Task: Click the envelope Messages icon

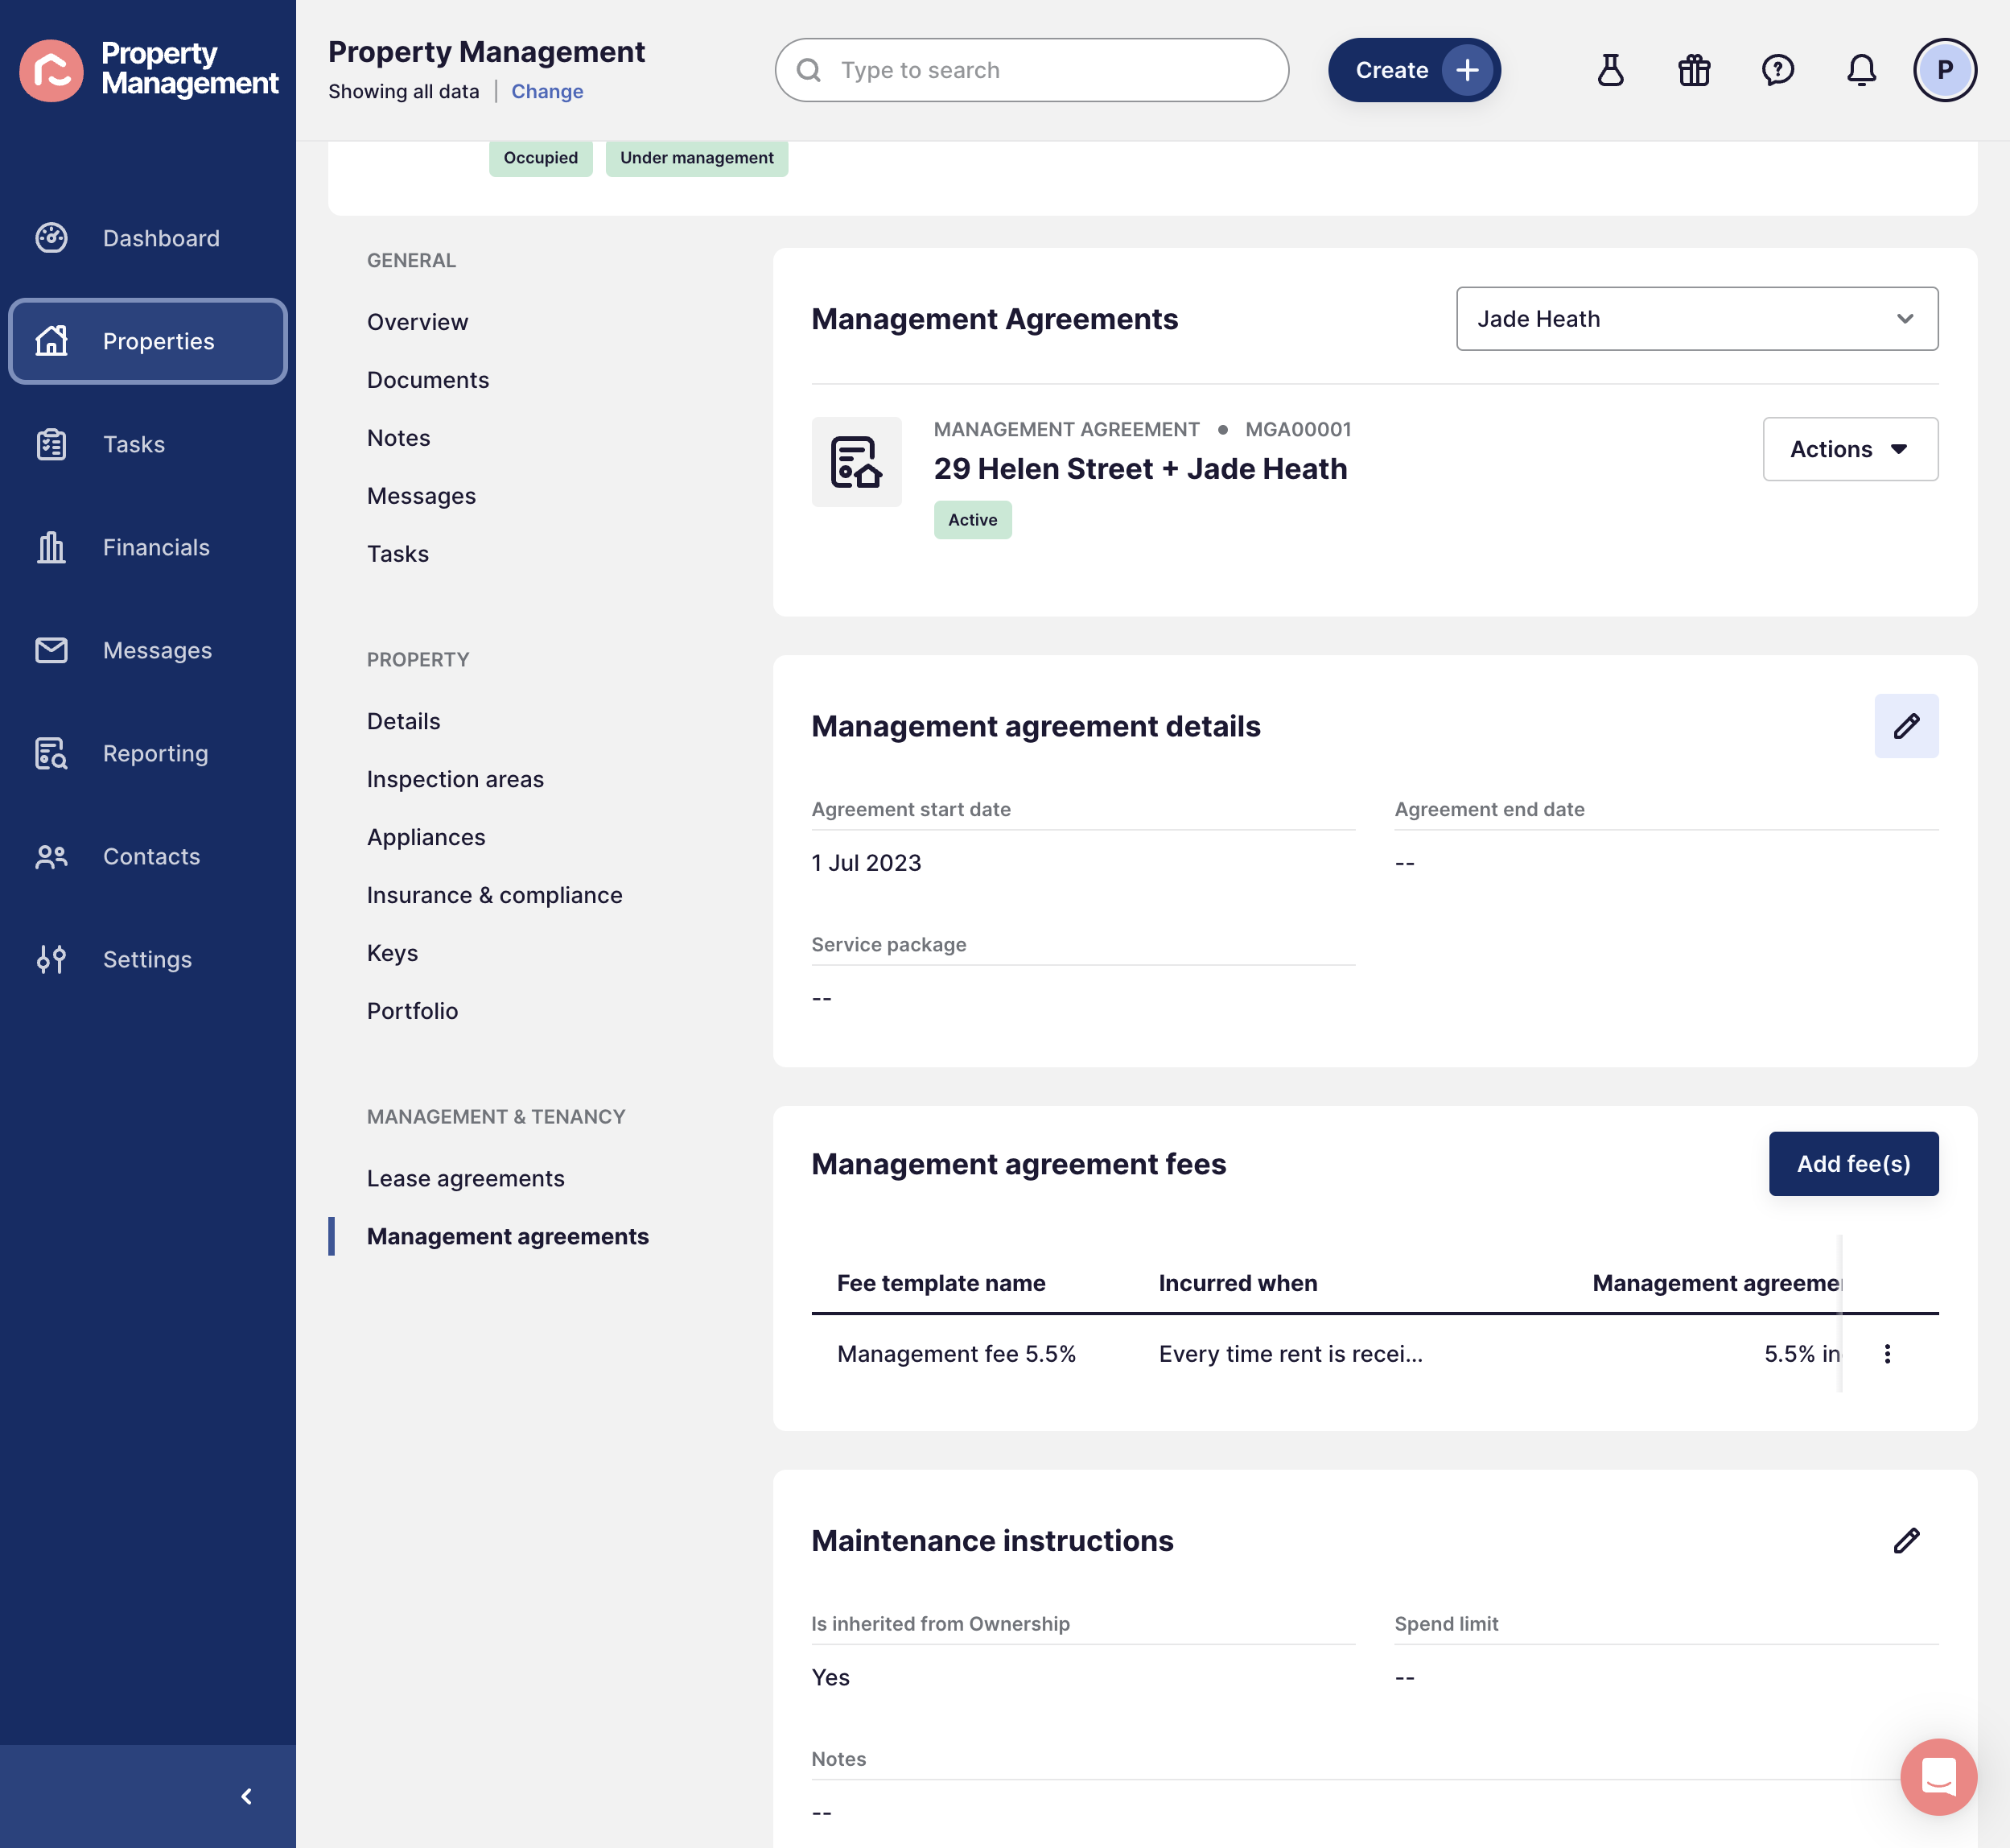Action: 52,650
